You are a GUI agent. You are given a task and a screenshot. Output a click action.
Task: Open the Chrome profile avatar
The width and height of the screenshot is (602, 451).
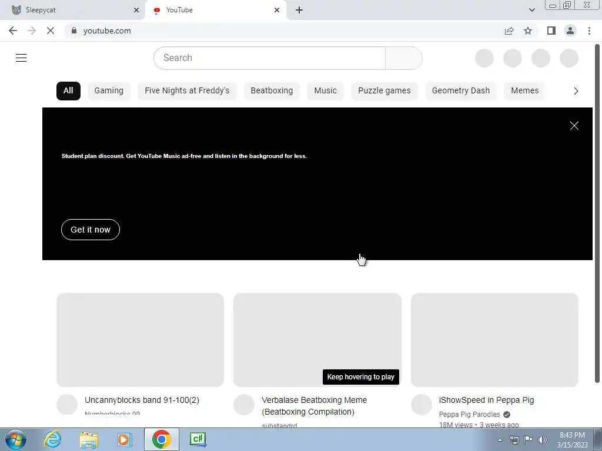pos(570,31)
